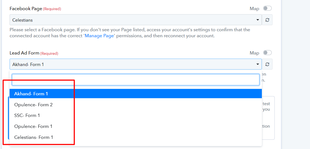The height and width of the screenshot is (149, 310).
Task: Click the caret arrow in Celestians field
Action: pos(257,20)
